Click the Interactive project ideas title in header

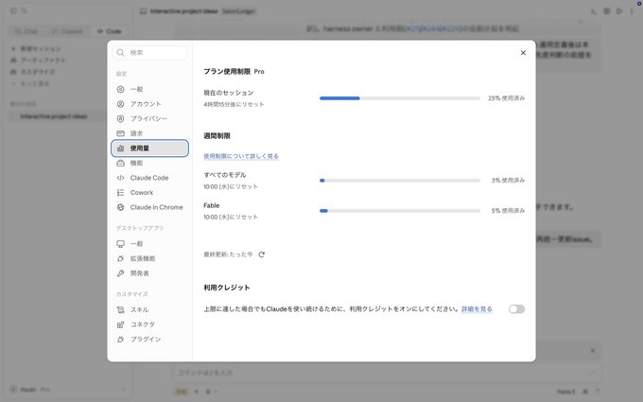tap(183, 11)
